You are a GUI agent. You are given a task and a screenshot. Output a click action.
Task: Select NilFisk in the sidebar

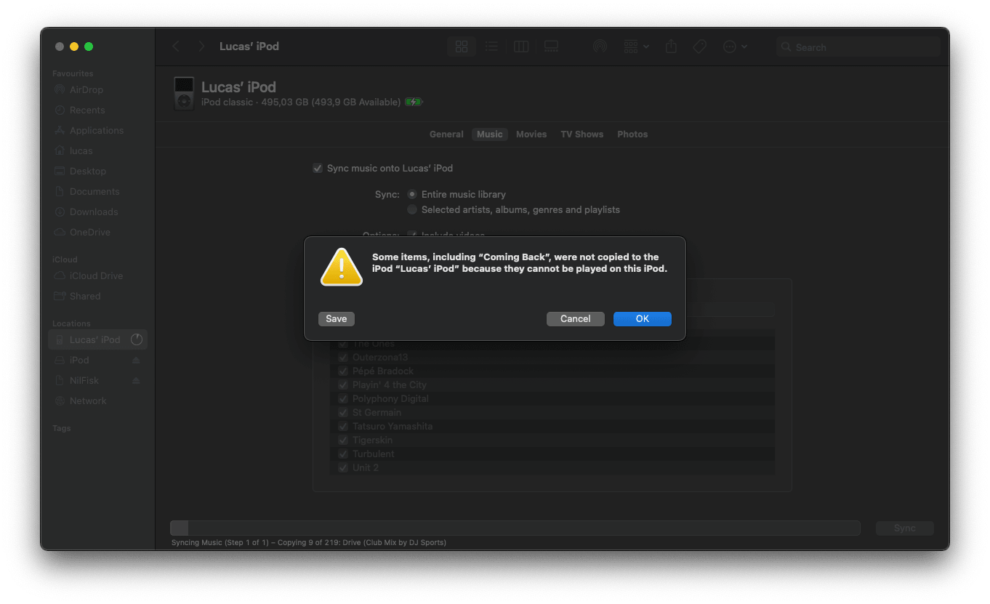tap(97, 381)
